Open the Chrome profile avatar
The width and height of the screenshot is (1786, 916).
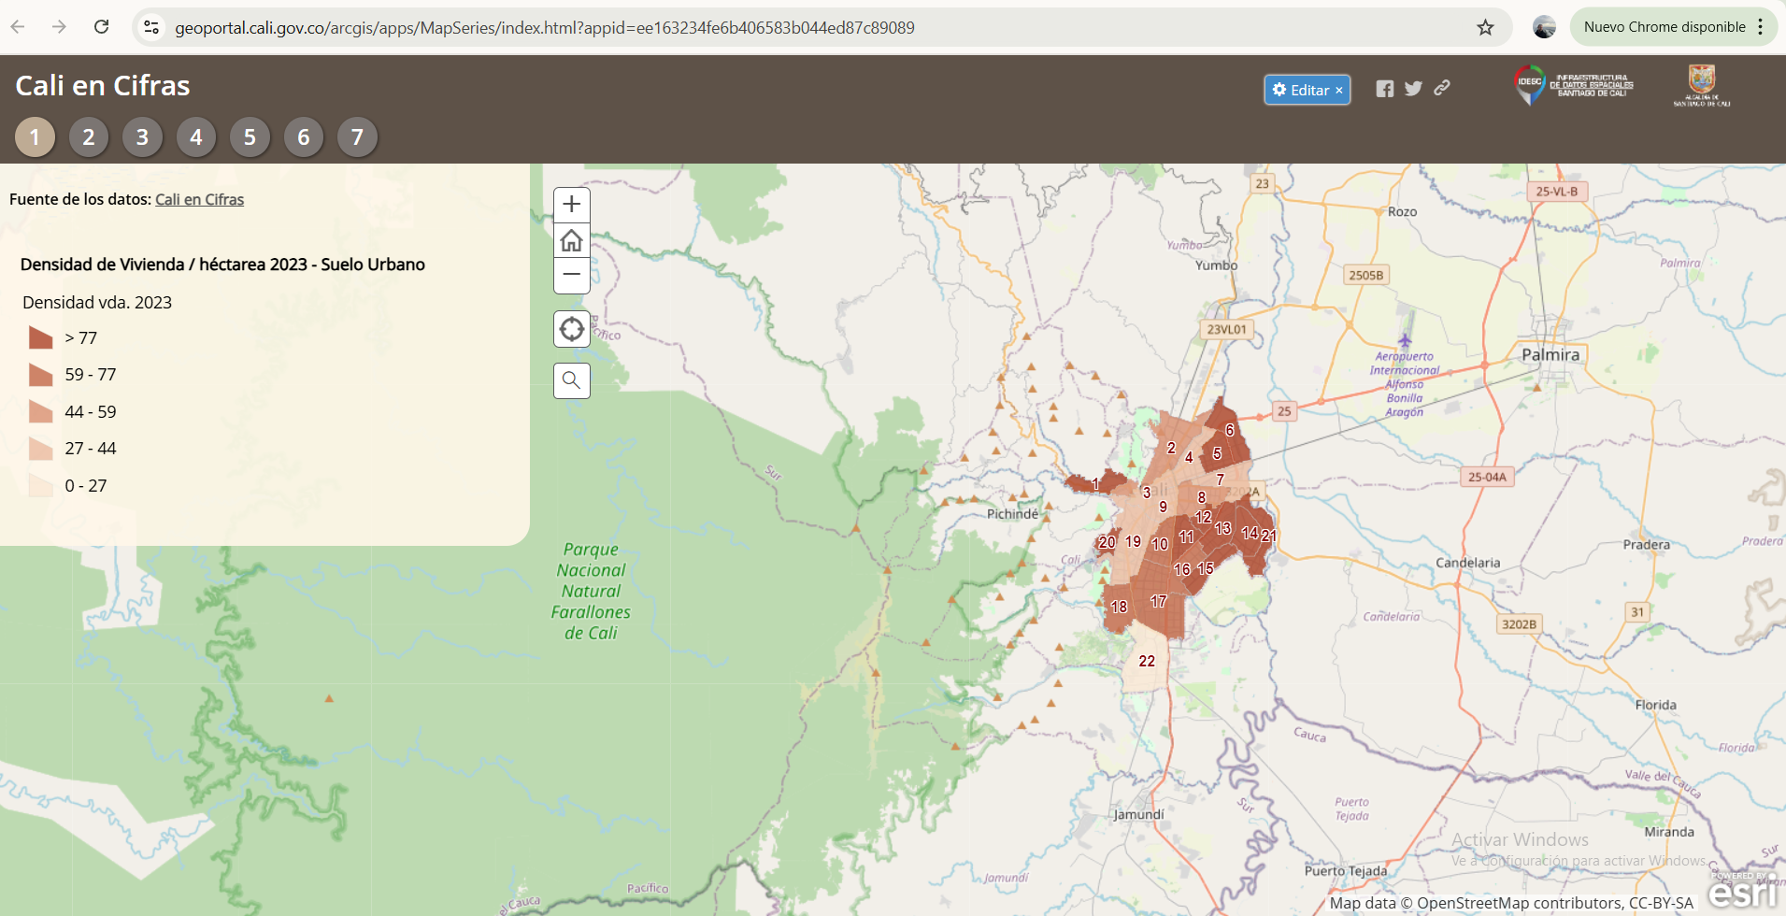click(x=1544, y=27)
